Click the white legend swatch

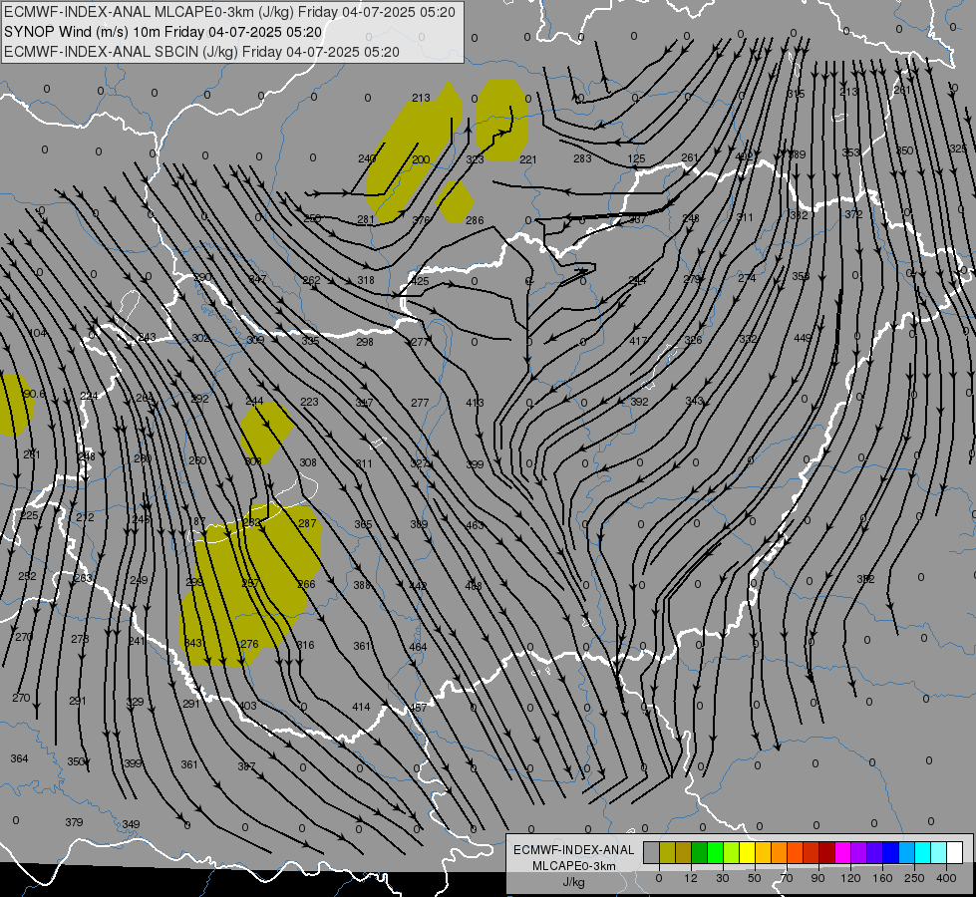pyautogui.click(x=954, y=852)
